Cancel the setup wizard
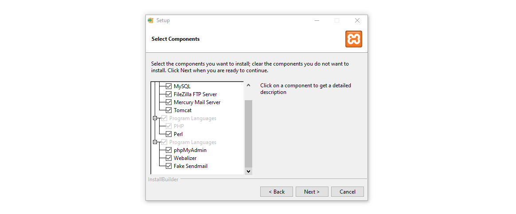 click(x=348, y=192)
